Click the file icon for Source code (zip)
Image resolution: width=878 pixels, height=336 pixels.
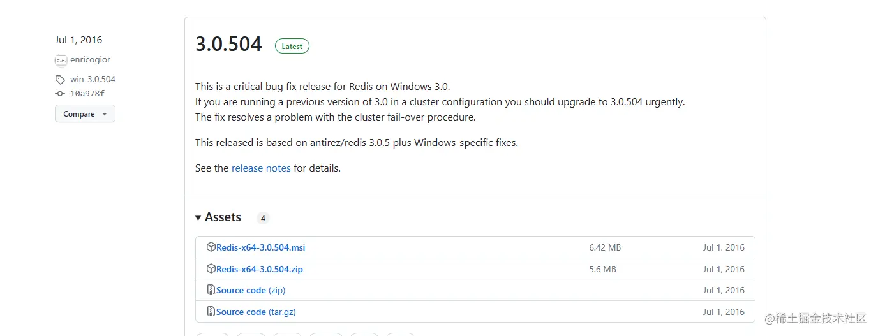point(211,289)
